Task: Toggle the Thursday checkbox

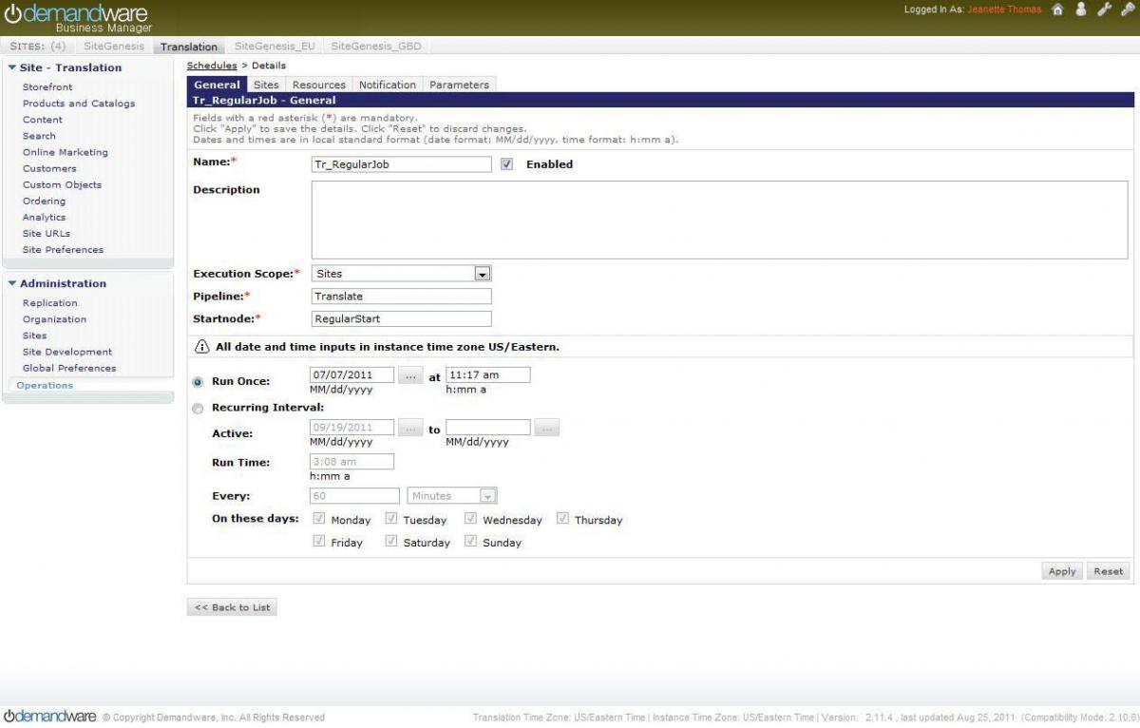Action: (x=562, y=519)
